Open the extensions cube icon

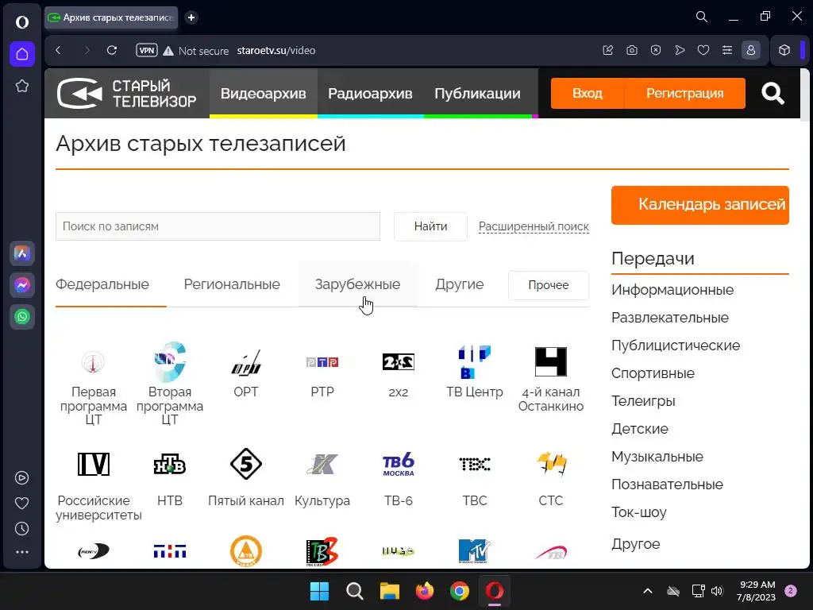(784, 50)
